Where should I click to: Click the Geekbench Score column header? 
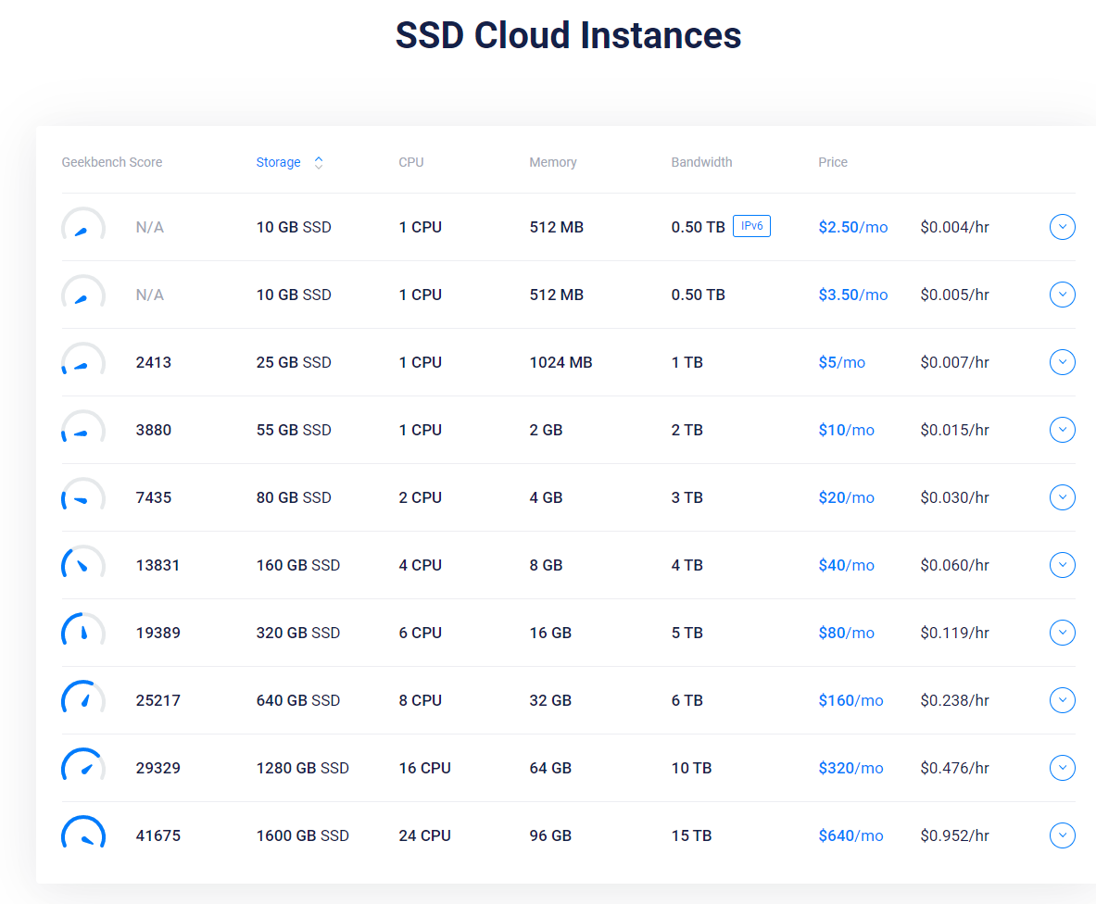(112, 162)
